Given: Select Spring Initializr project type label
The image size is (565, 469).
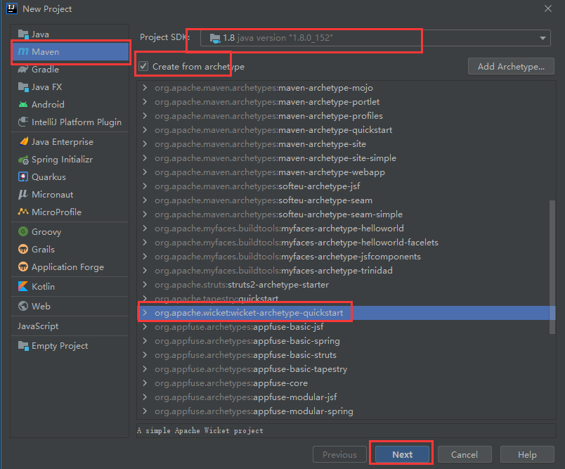Looking at the screenshot, I should click(x=62, y=160).
